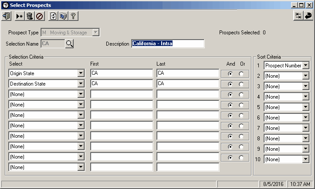The height and width of the screenshot is (189, 315).
Task: Open sort criteria 3 dropdown
Action: point(305,86)
